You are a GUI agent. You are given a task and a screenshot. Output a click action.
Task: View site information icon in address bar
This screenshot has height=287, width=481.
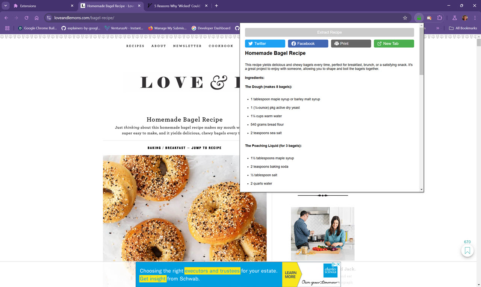[48, 18]
